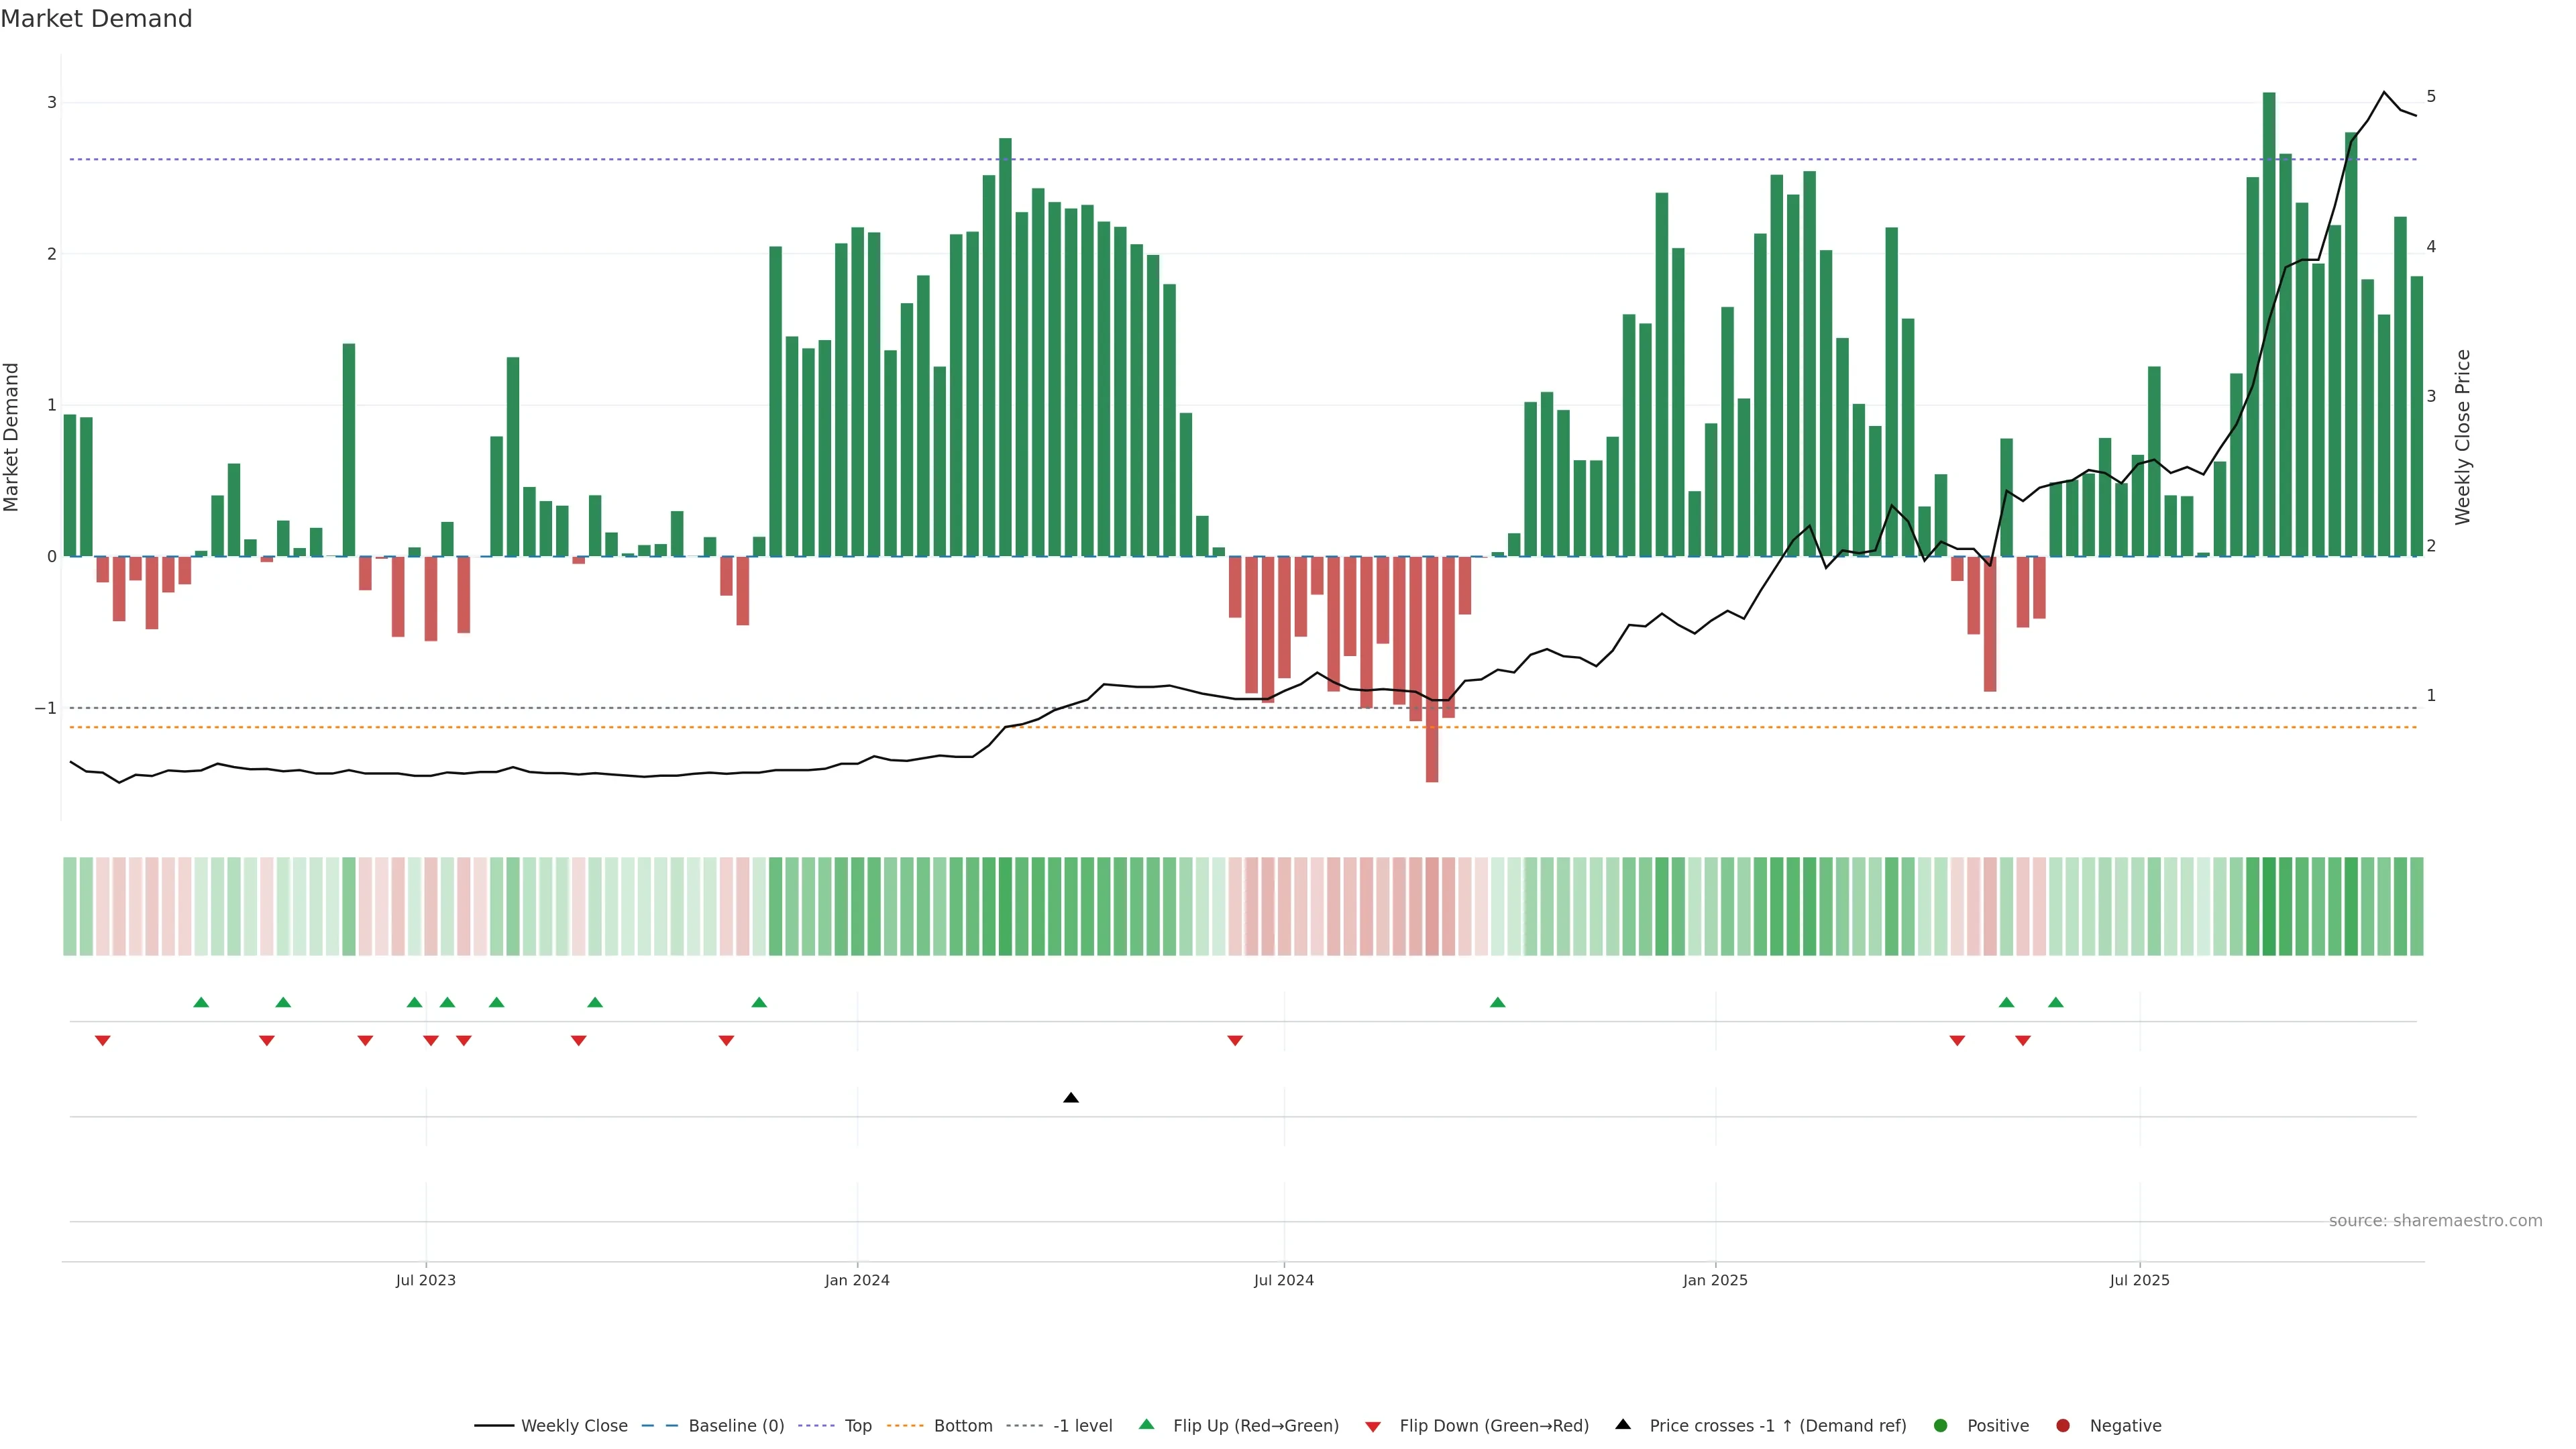Screen dimensions: 2576x1449
Task: Click the flip-up marker near October 2024
Action: pos(1497,1002)
